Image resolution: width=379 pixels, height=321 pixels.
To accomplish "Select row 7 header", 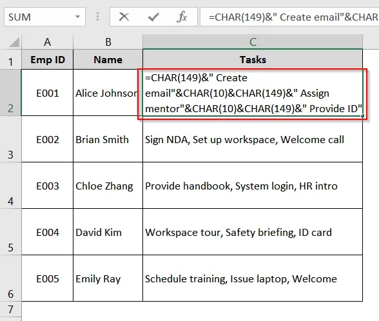I will [10, 309].
